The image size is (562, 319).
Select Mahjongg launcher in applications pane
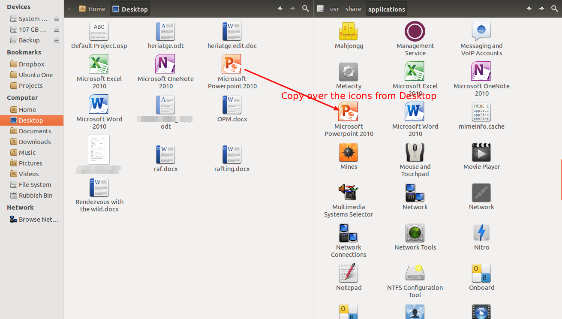point(349,31)
